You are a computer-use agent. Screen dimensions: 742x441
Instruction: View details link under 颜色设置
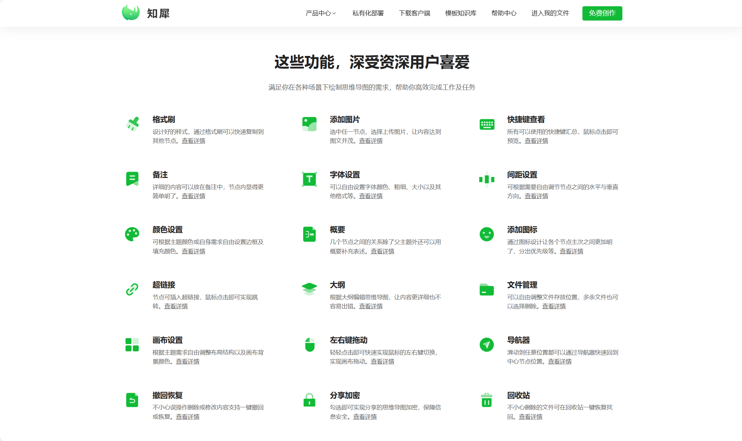point(193,251)
